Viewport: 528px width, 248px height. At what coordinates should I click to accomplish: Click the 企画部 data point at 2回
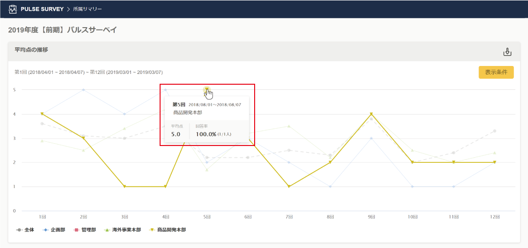click(83, 89)
